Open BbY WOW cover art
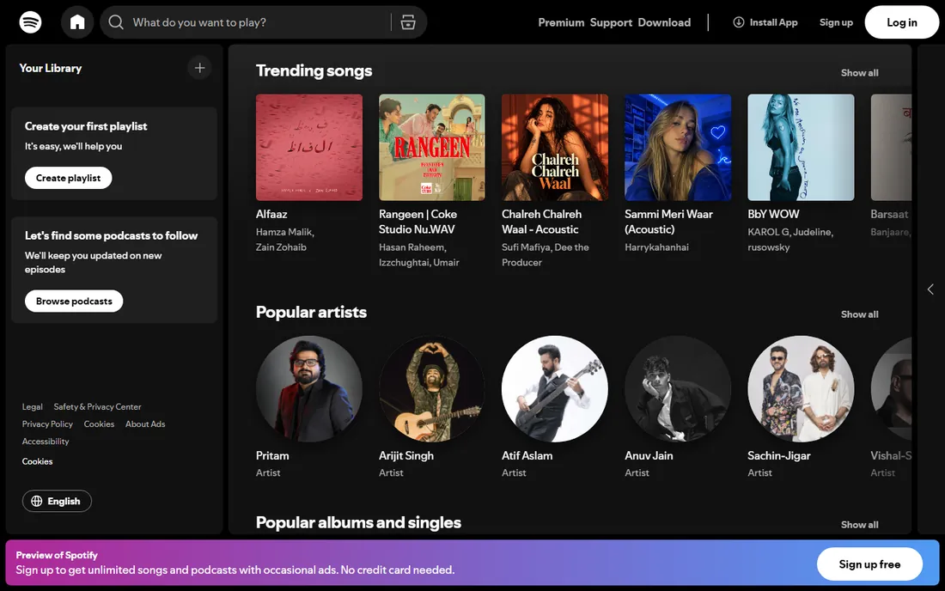Screen dimensions: 945x591 point(801,147)
